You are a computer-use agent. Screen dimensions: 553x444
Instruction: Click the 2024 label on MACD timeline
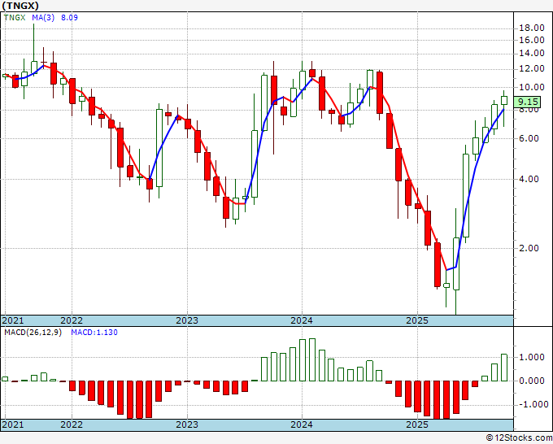302,424
